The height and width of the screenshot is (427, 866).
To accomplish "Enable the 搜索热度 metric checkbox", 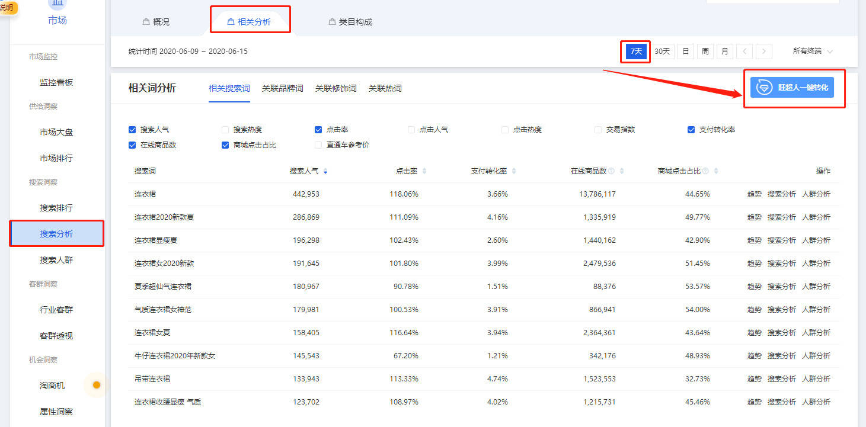I will (x=225, y=130).
